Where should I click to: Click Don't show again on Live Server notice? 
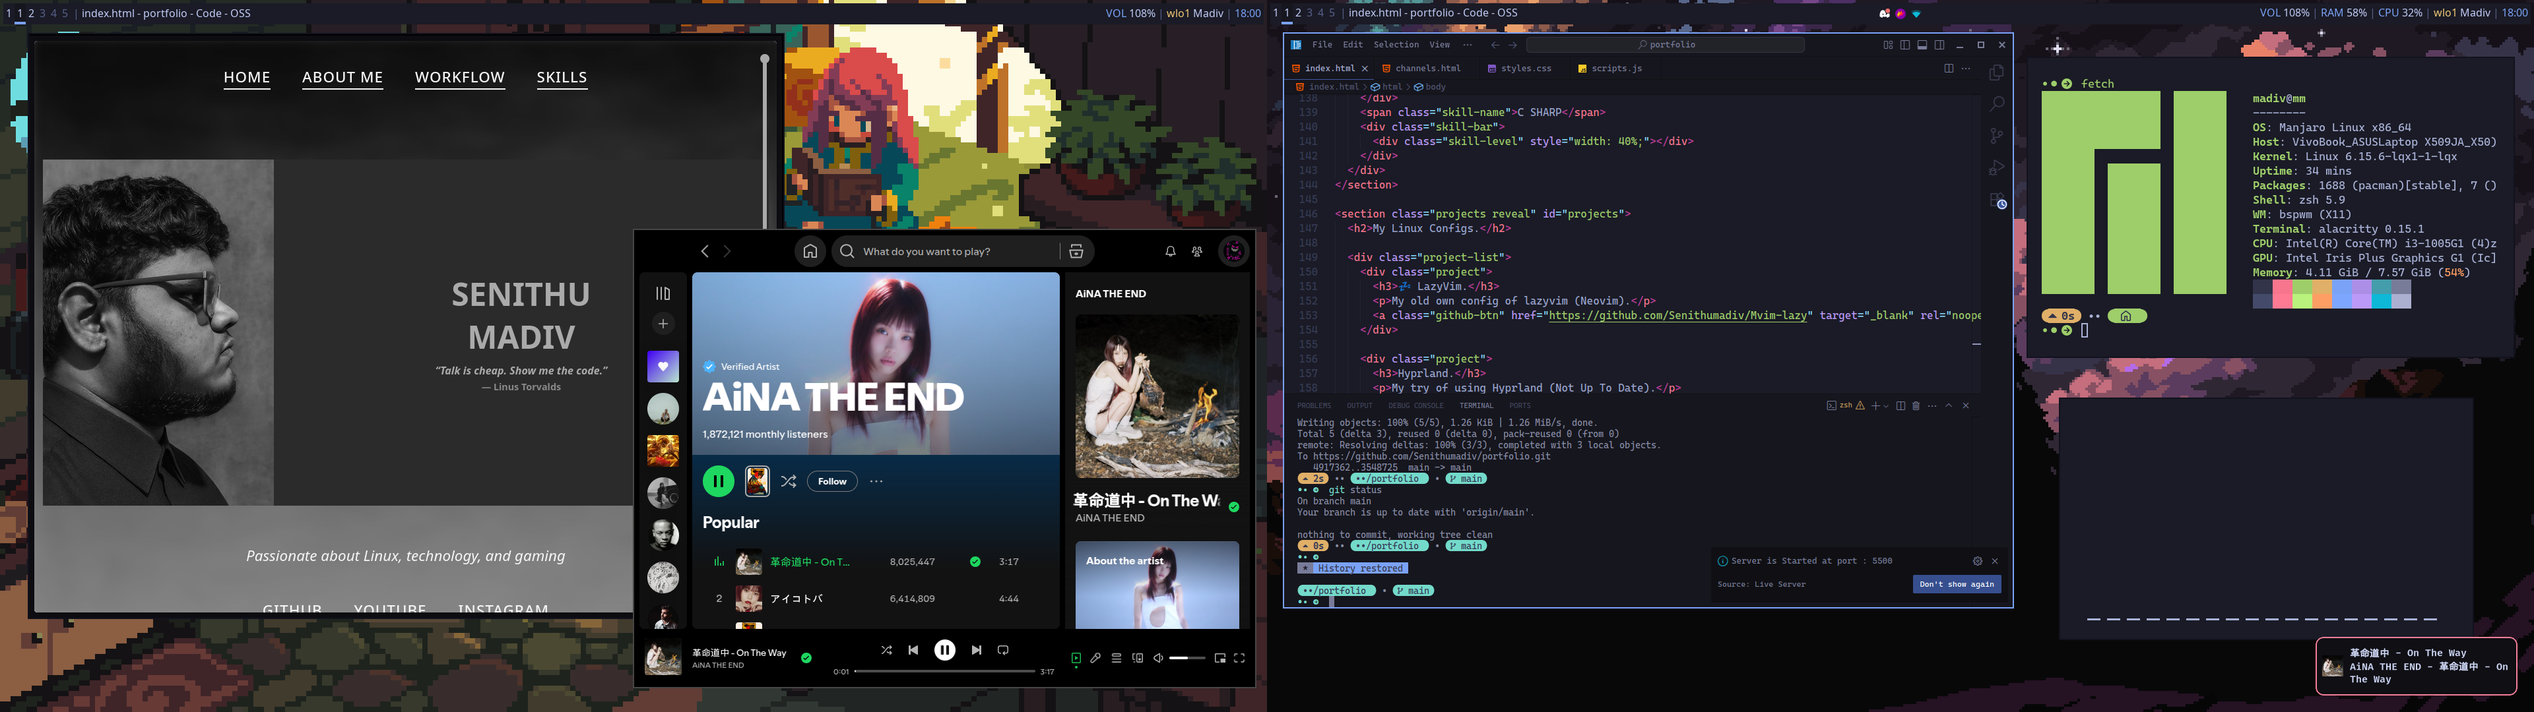point(1957,584)
